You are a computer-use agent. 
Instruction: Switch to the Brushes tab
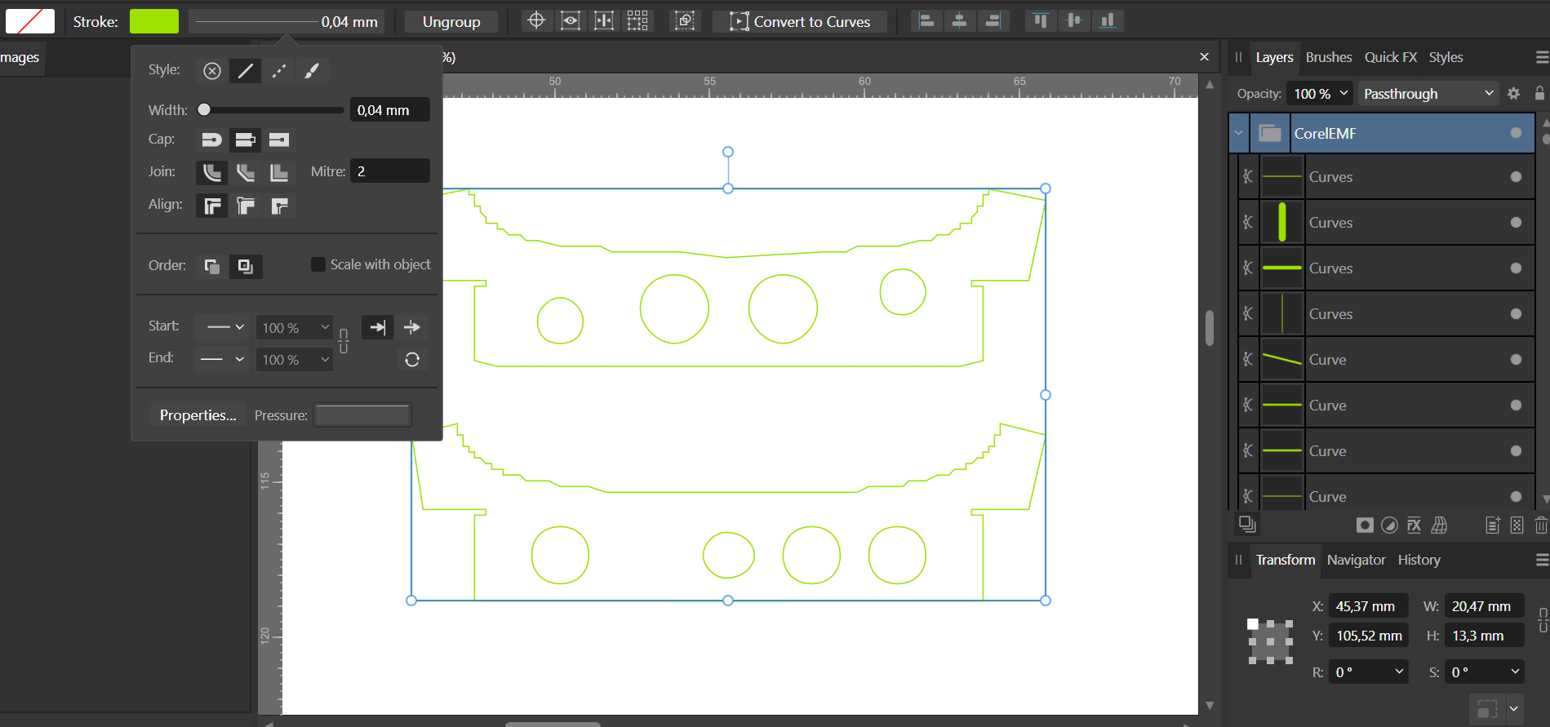tap(1329, 57)
